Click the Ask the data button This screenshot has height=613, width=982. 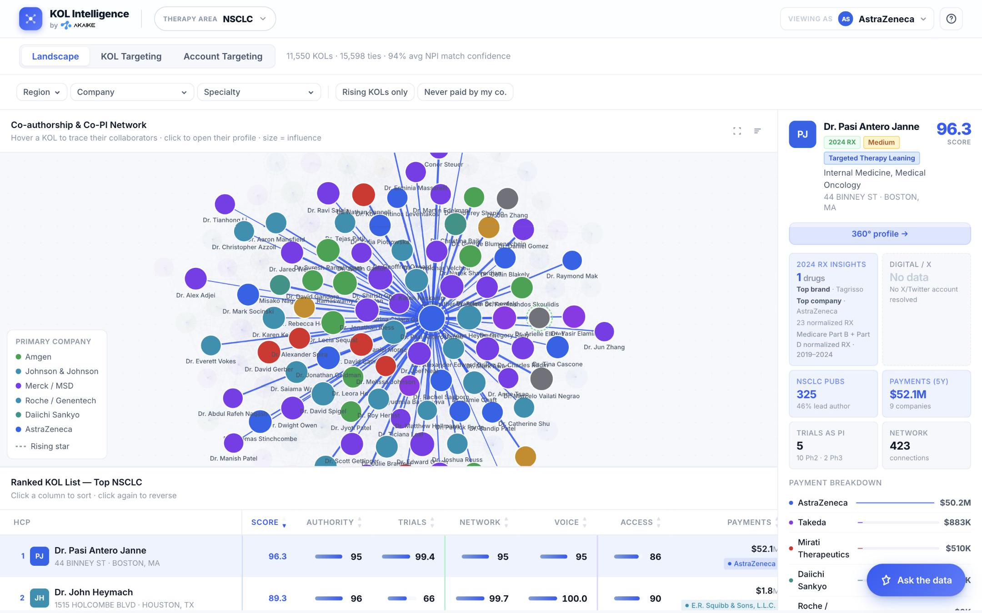tap(916, 580)
